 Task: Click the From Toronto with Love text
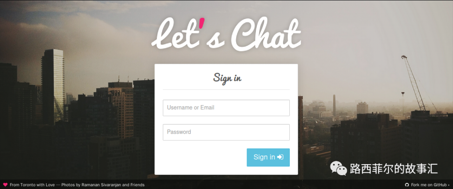[x=32, y=185]
